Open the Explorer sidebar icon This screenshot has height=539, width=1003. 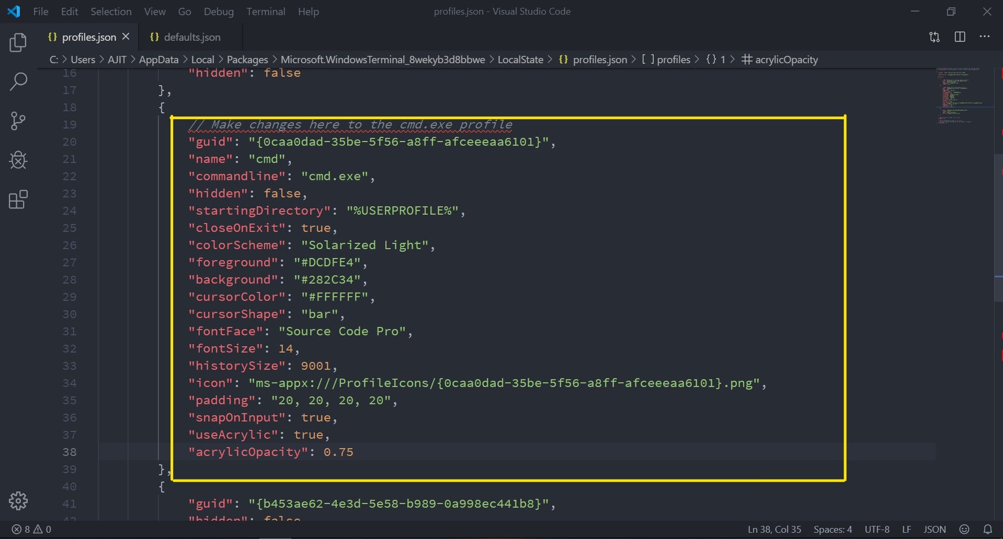click(x=18, y=43)
